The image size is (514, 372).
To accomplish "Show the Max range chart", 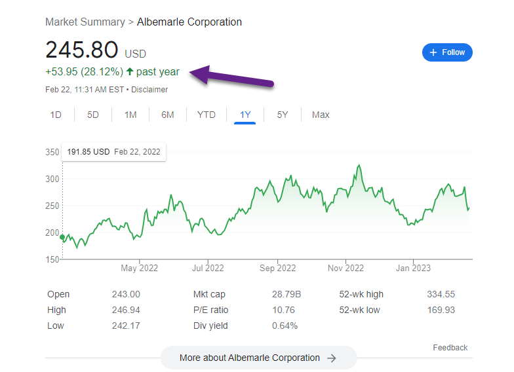I will tap(321, 115).
